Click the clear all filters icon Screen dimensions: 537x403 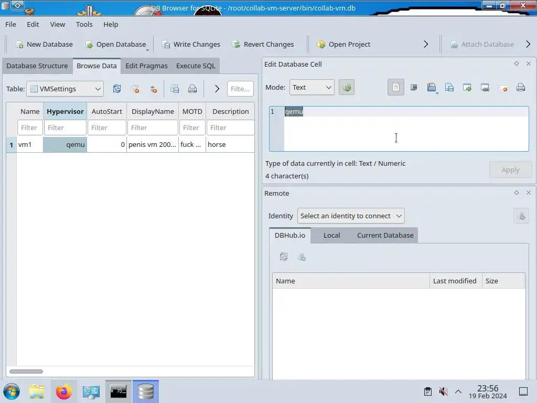click(135, 89)
